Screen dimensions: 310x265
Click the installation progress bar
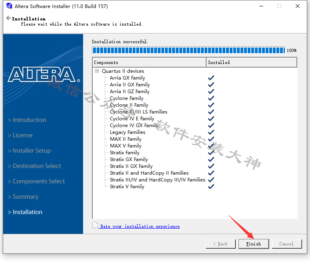(189, 50)
